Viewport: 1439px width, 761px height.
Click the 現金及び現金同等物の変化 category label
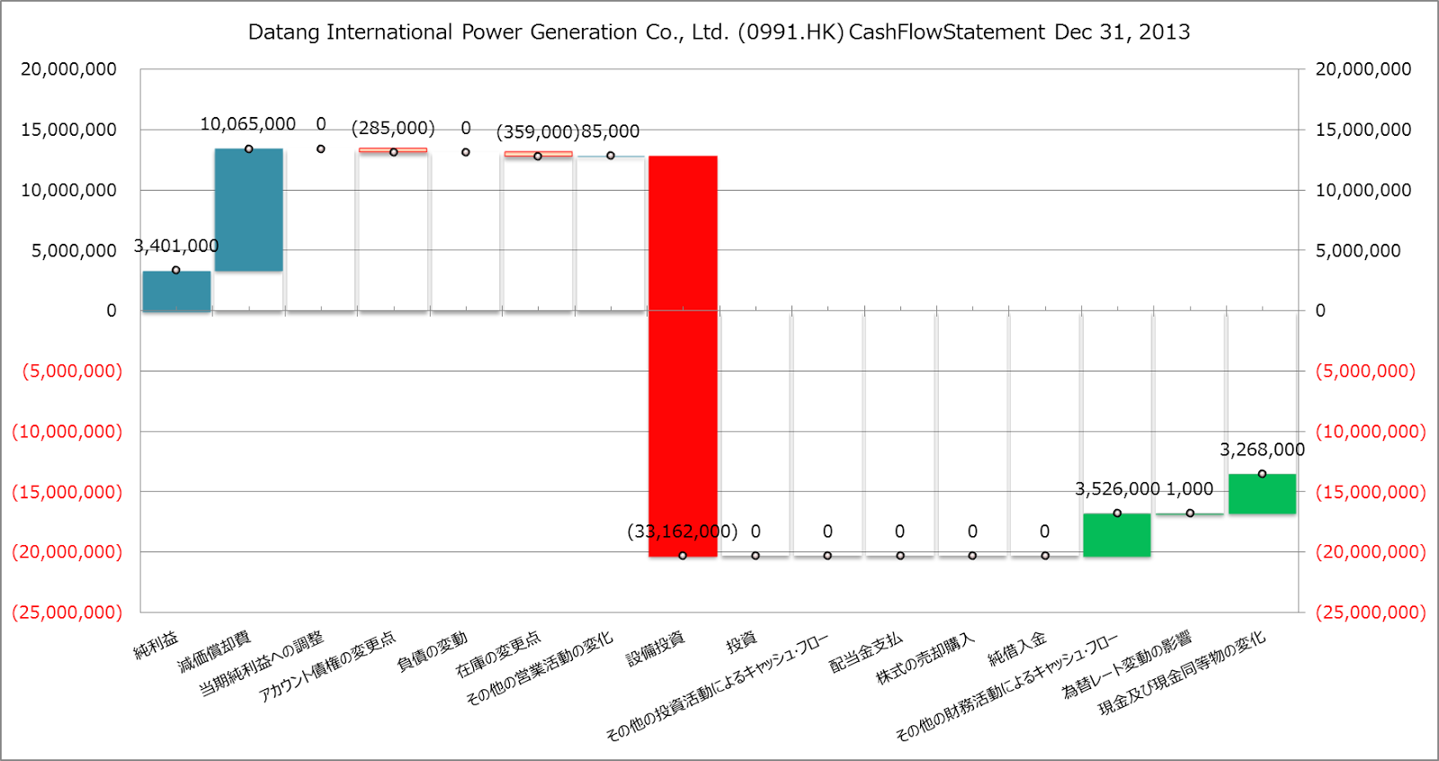pyautogui.click(x=1183, y=673)
